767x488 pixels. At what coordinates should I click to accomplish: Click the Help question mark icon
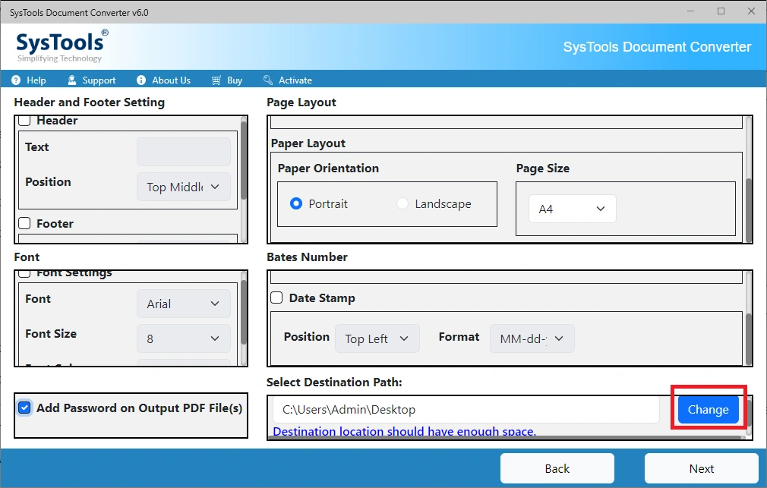[x=16, y=80]
